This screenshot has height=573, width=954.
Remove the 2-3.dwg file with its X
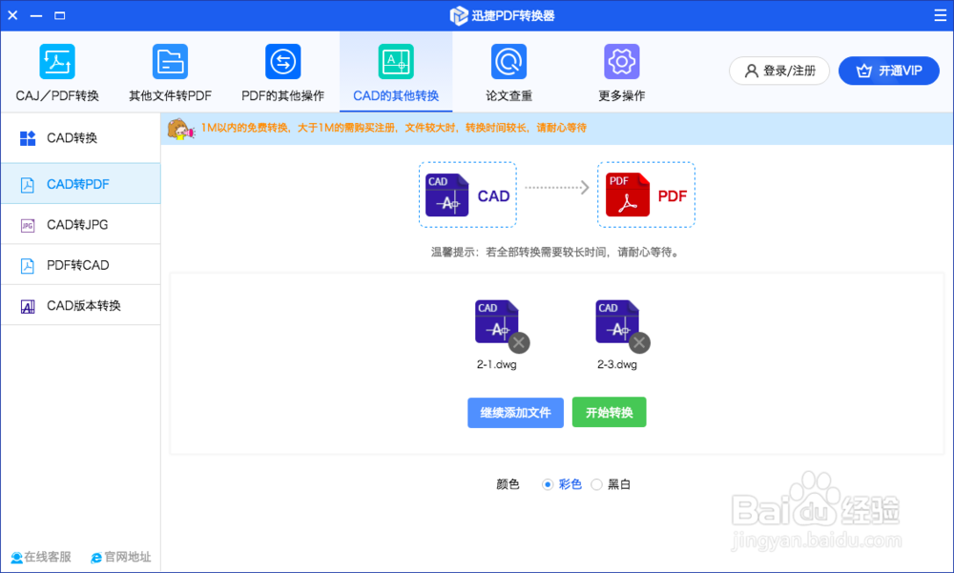(639, 343)
